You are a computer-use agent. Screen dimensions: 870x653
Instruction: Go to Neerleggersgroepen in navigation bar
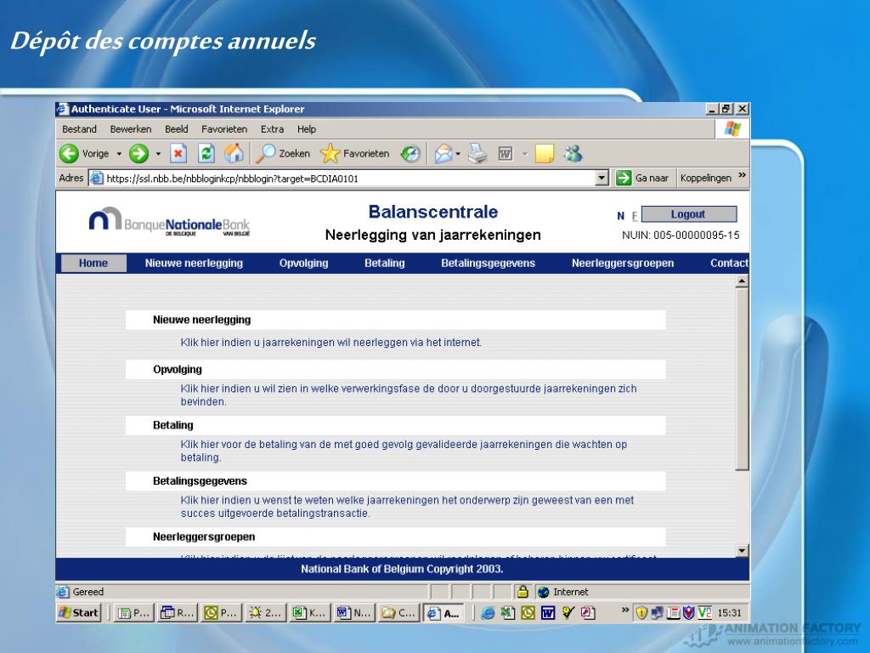coord(623,264)
